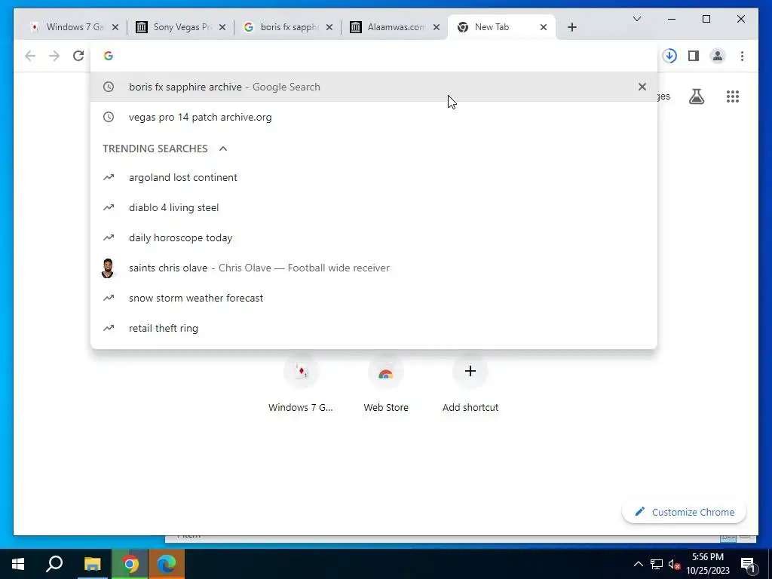Open the Google apps grid icon
Screen dimensions: 772x579
click(x=733, y=96)
